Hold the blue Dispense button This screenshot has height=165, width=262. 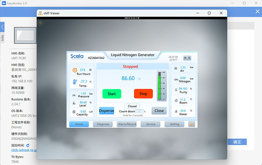point(107,111)
